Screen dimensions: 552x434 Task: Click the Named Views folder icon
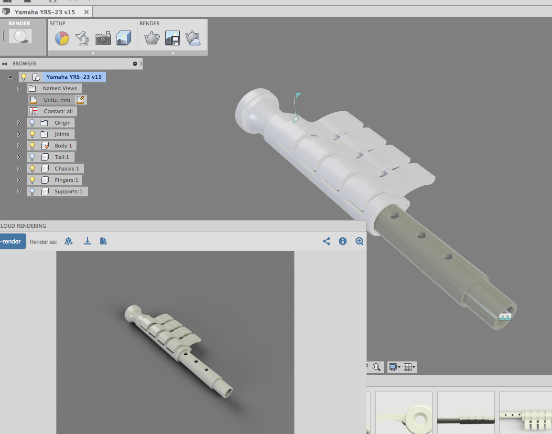pyautogui.click(x=32, y=88)
